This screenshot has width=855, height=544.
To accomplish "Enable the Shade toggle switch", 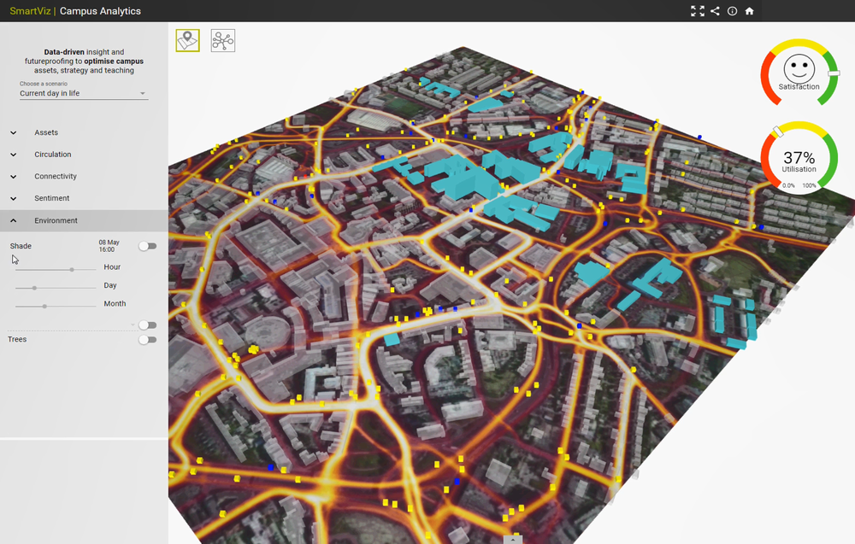I will pos(147,245).
